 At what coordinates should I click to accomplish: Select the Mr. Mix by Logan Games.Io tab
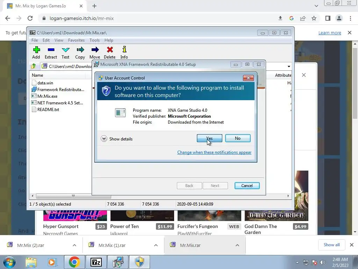tap(44, 6)
